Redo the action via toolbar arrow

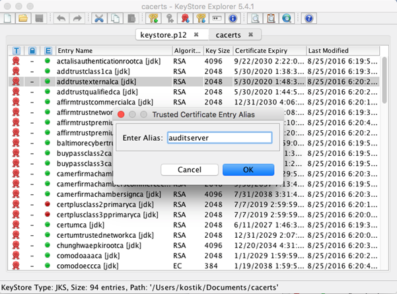pyautogui.click(x=77, y=18)
